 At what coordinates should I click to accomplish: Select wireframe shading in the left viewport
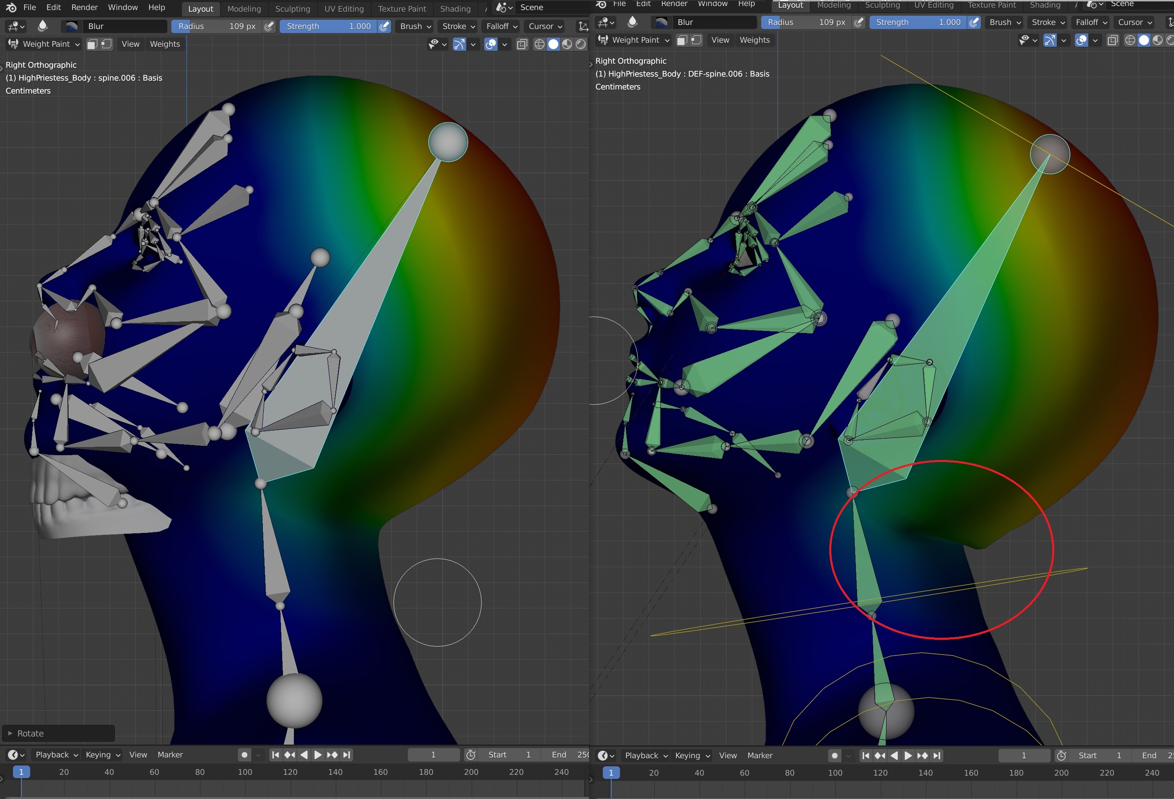(x=539, y=44)
